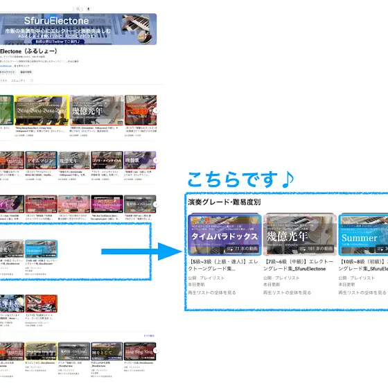Click the voice search microphone icon
The image size is (388, 388).
point(88,9)
